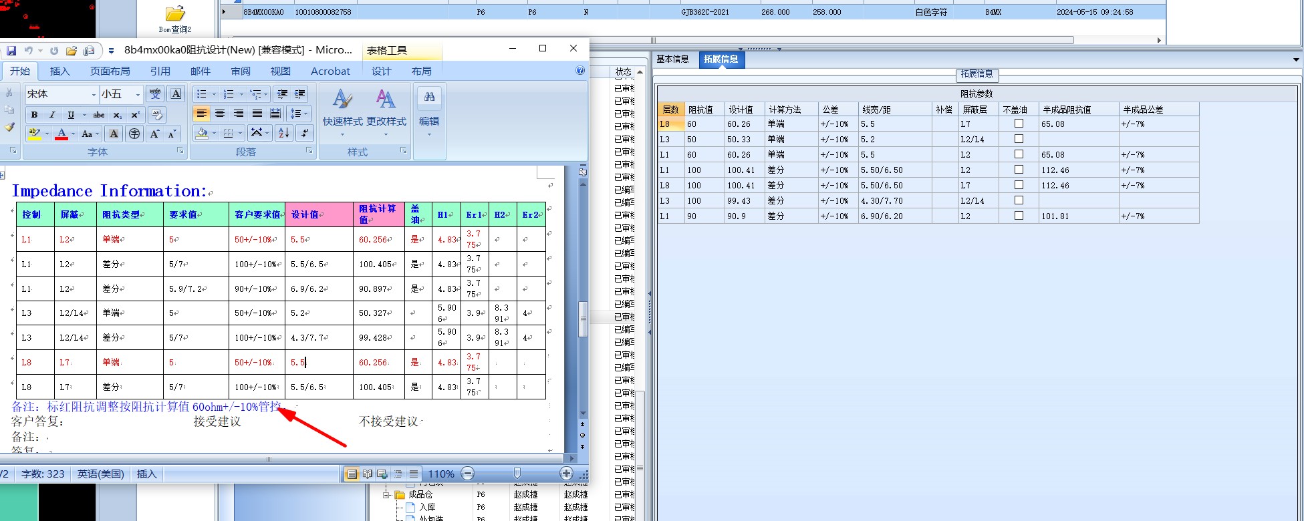
Task: Open underline style dropdown arrow
Action: [84, 115]
